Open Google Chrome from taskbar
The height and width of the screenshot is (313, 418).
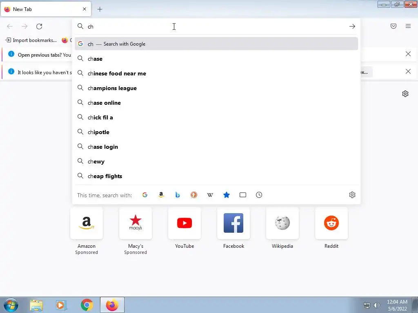87,305
